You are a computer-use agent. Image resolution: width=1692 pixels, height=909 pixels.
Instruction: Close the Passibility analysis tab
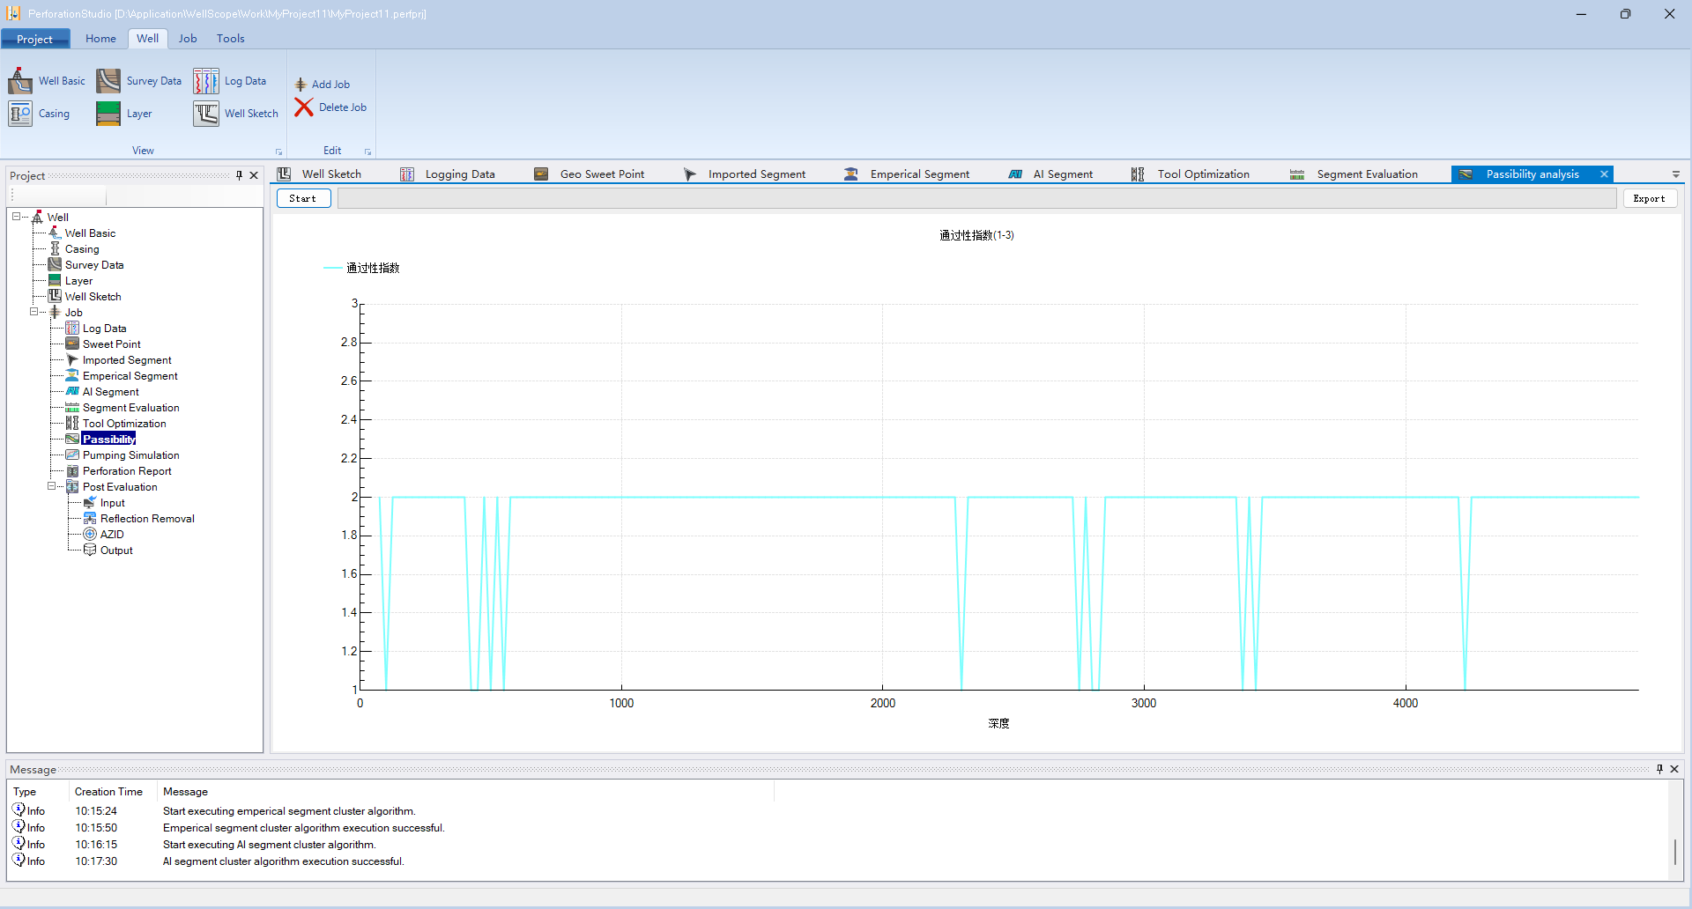1604,174
